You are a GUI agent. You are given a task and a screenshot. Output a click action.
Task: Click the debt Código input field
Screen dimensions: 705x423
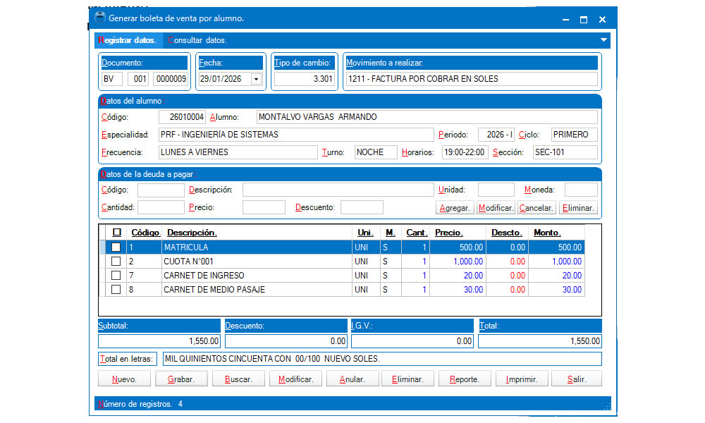pyautogui.click(x=161, y=190)
